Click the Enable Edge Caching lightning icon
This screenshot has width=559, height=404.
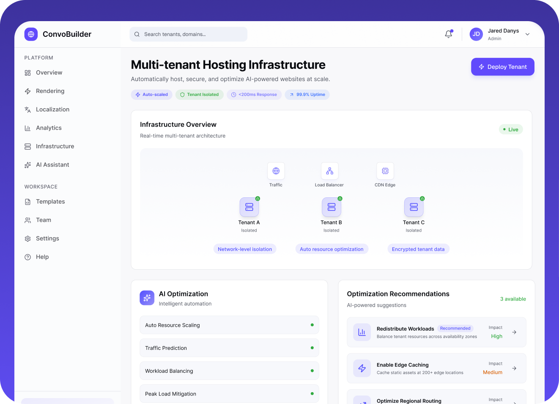pos(362,368)
